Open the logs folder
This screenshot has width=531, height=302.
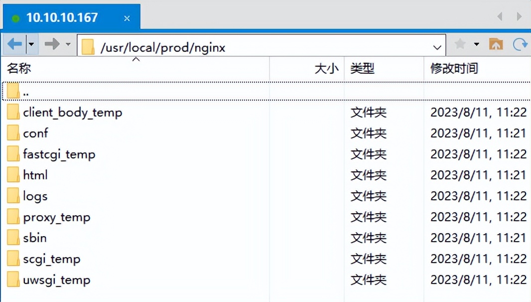tap(35, 196)
